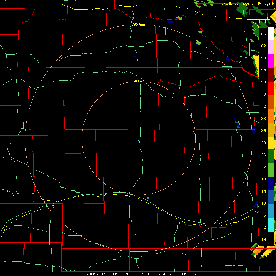
Task: Click the light blue legend swatch
Action: pos(271,211)
